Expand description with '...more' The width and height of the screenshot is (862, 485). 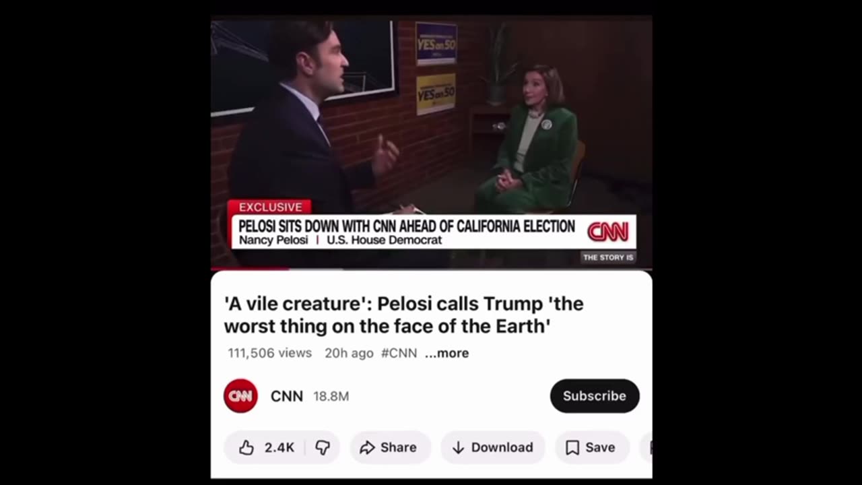click(446, 353)
